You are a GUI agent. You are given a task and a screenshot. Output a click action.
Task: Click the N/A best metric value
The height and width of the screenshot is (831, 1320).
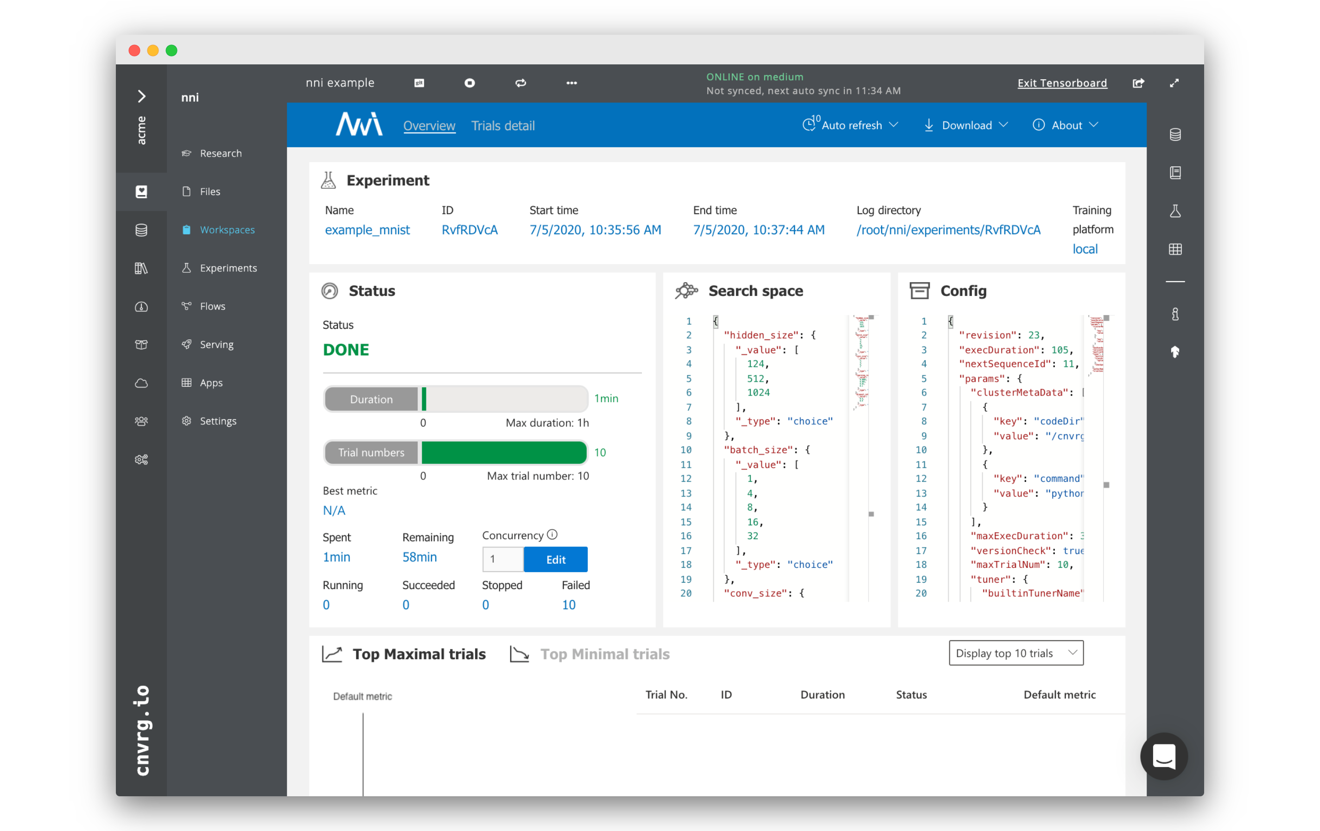point(334,510)
